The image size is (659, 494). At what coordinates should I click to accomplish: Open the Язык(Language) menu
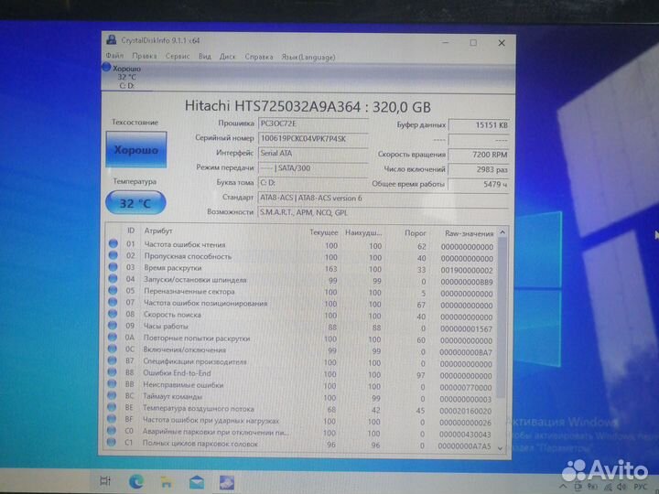pyautogui.click(x=307, y=56)
